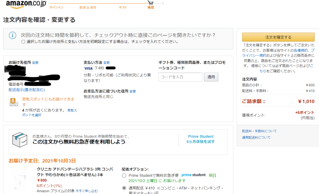Open 配送料・手数料について link
This screenshot has width=319, height=194.
(259, 131)
